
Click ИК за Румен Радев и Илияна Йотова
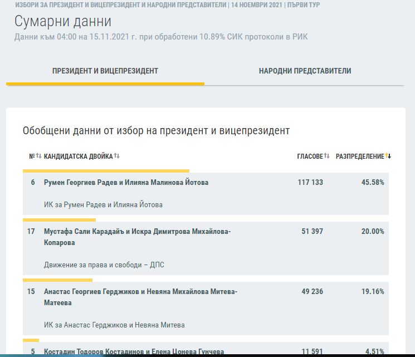(x=103, y=205)
